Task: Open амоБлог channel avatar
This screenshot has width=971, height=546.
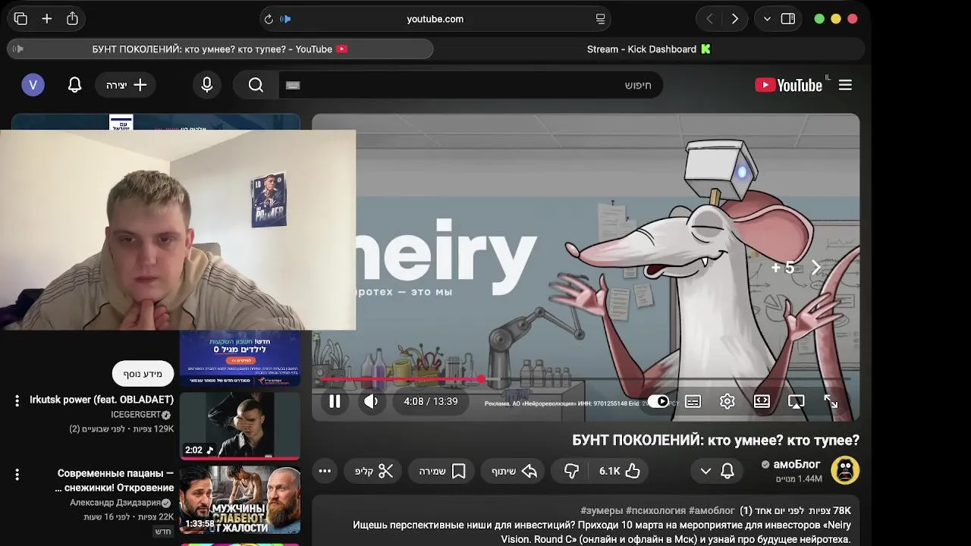Action: (845, 470)
